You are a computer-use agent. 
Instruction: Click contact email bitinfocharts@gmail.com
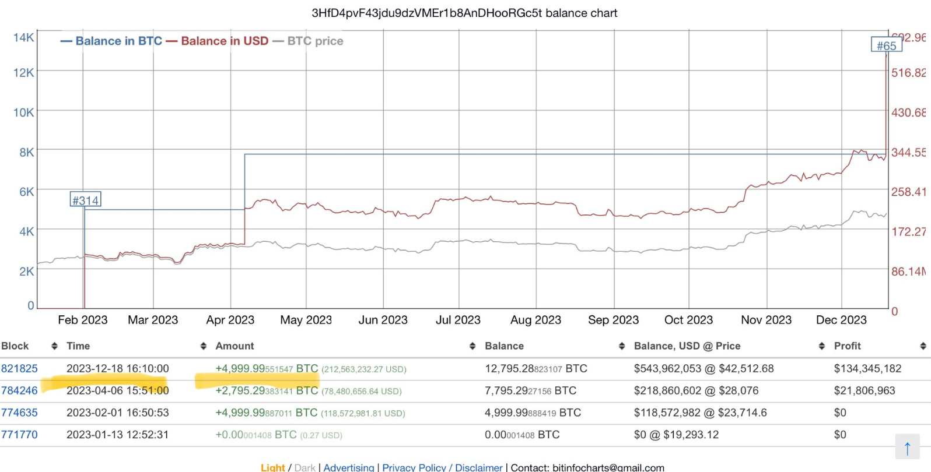[x=608, y=467]
